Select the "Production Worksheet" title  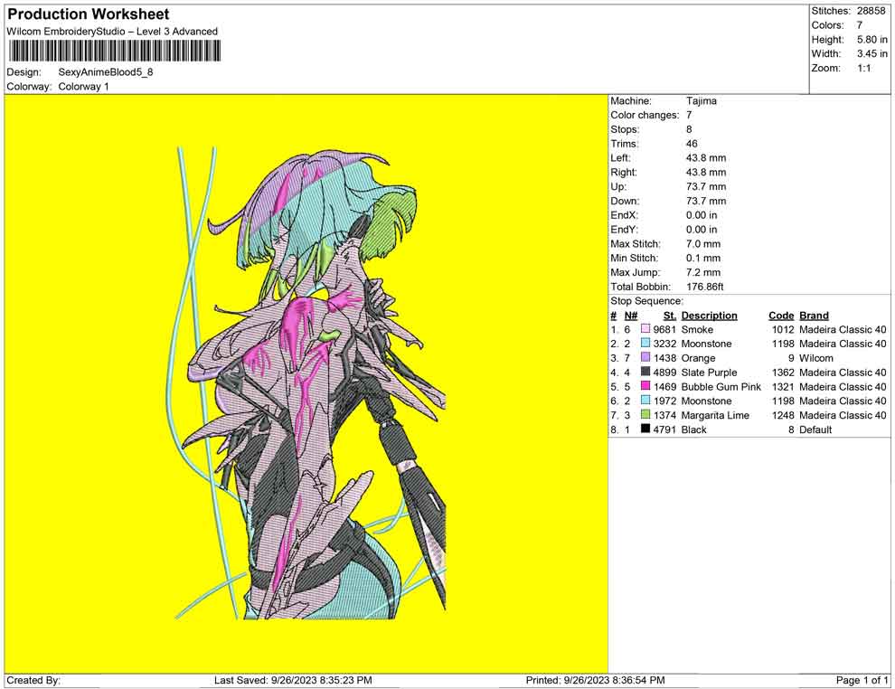89,14
